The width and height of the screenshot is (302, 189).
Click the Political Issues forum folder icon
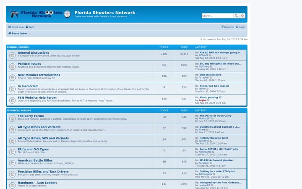tap(12, 67)
